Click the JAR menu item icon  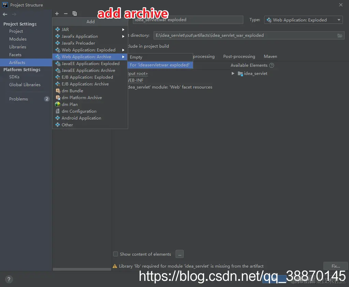[58, 29]
